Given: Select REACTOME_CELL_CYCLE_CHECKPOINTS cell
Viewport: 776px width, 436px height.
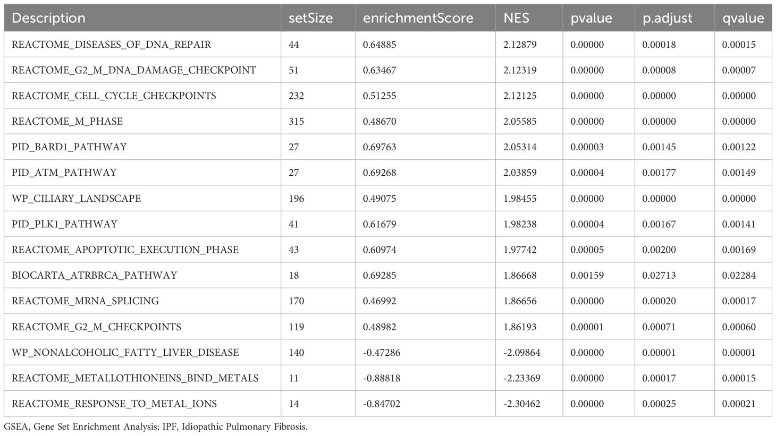Looking at the screenshot, I should point(142,96).
